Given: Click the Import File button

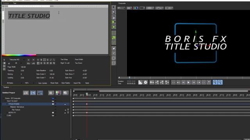Looking at the screenshot, I should click(x=77, y=83).
